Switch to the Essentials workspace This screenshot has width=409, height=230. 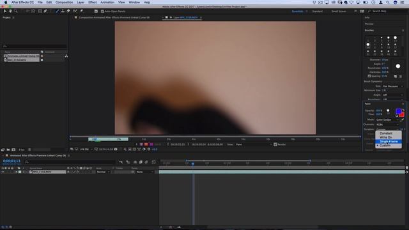297,11
